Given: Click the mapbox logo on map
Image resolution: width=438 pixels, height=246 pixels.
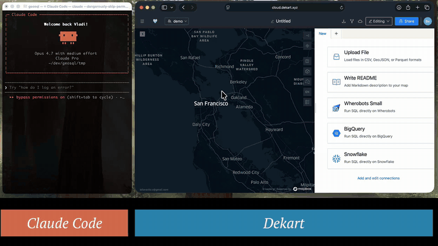Looking at the screenshot, I should click(302, 189).
